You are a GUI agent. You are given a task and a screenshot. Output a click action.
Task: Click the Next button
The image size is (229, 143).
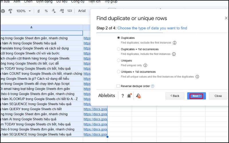coord(196,96)
